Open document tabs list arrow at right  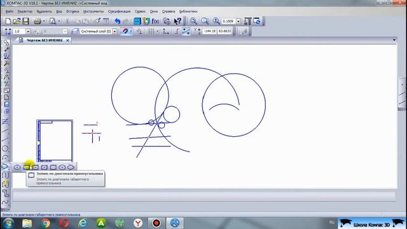(394, 40)
